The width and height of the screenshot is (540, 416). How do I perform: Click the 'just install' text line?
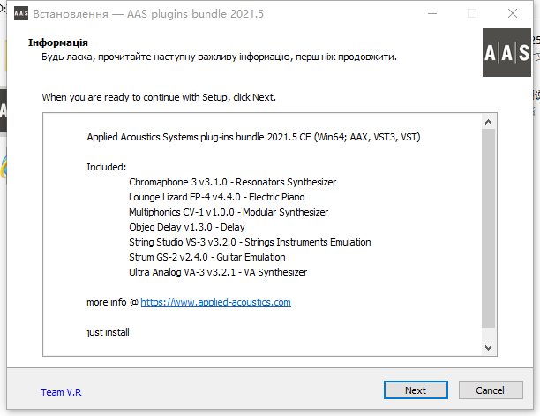point(108,332)
